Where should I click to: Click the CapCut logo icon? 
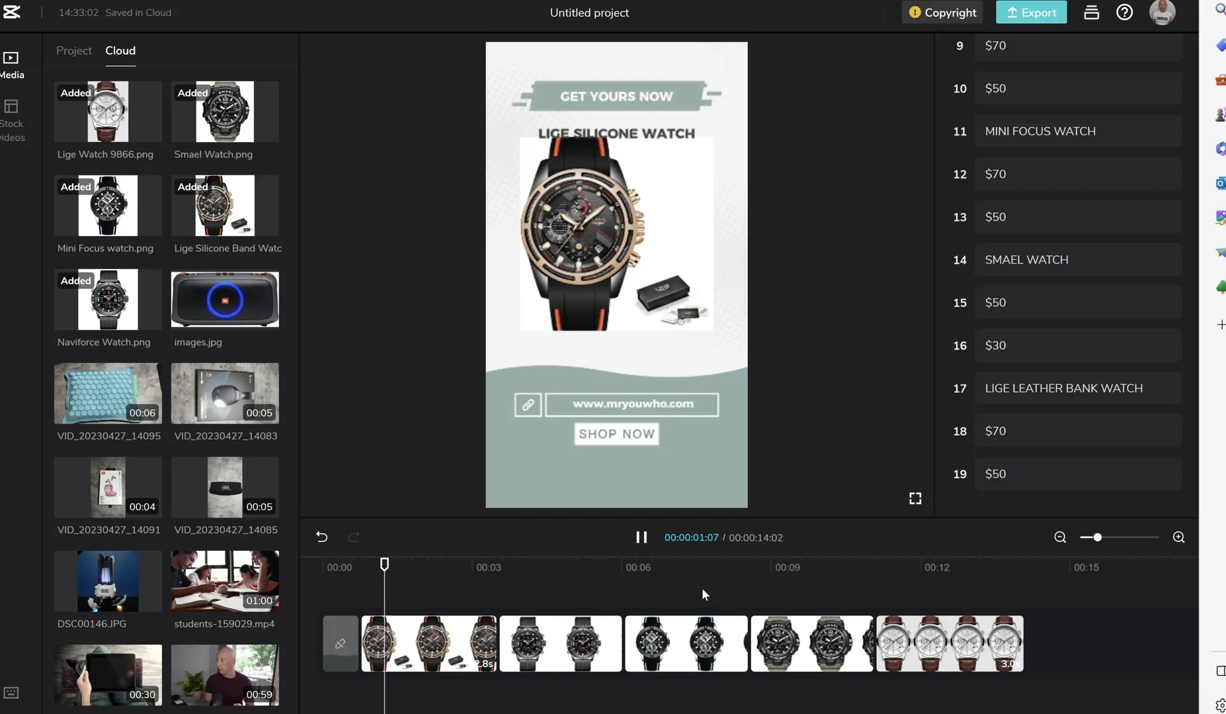point(11,12)
